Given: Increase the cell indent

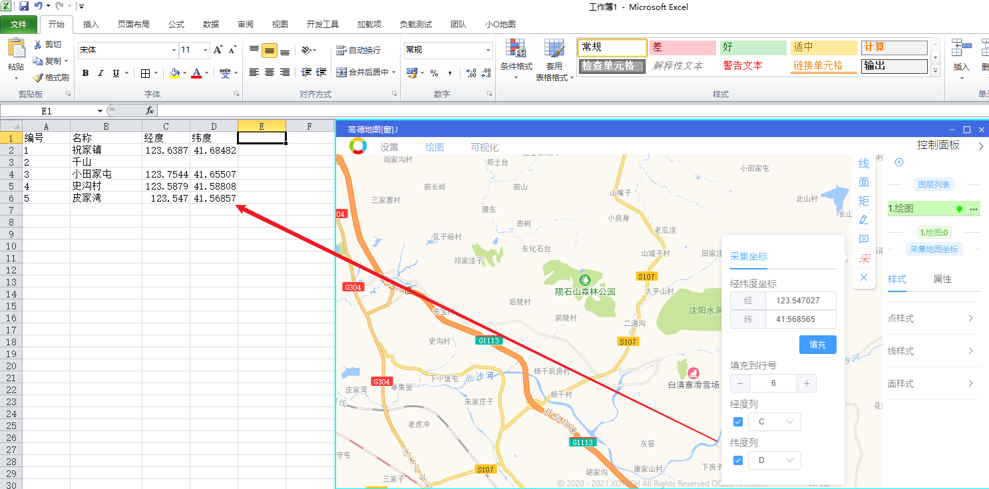Looking at the screenshot, I should pos(321,73).
